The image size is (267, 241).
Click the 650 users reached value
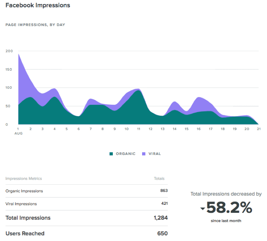point(162,233)
